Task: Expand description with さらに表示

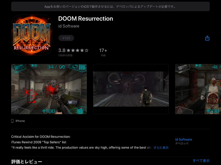Action: (161, 148)
